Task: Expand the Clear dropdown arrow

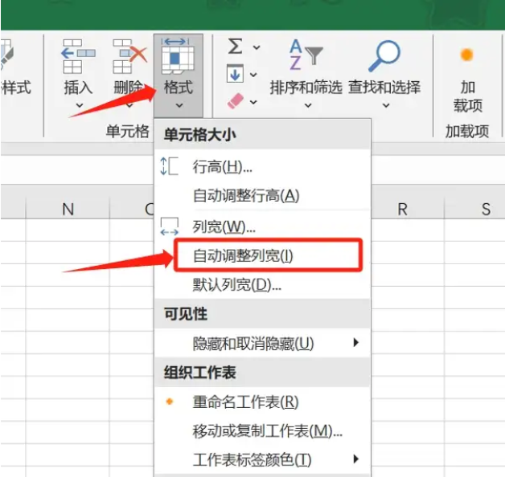Action: click(x=253, y=102)
